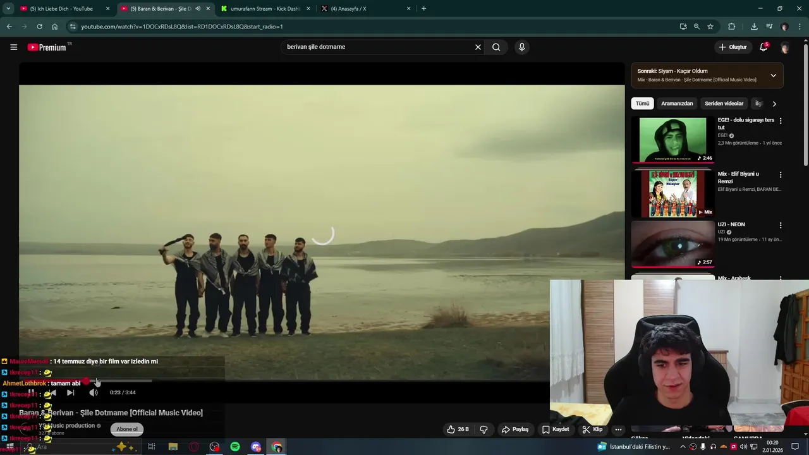Image resolution: width=809 pixels, height=455 pixels.
Task: Open Spotify from the taskbar
Action: pyautogui.click(x=235, y=447)
